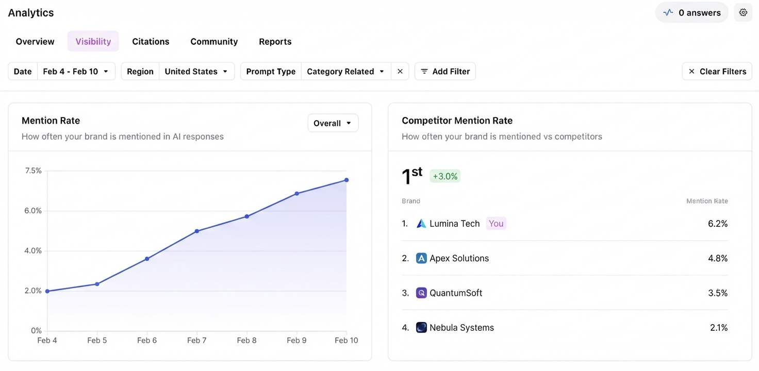The image size is (759, 371).
Task: Switch to the Citations tab
Action: pyautogui.click(x=151, y=41)
